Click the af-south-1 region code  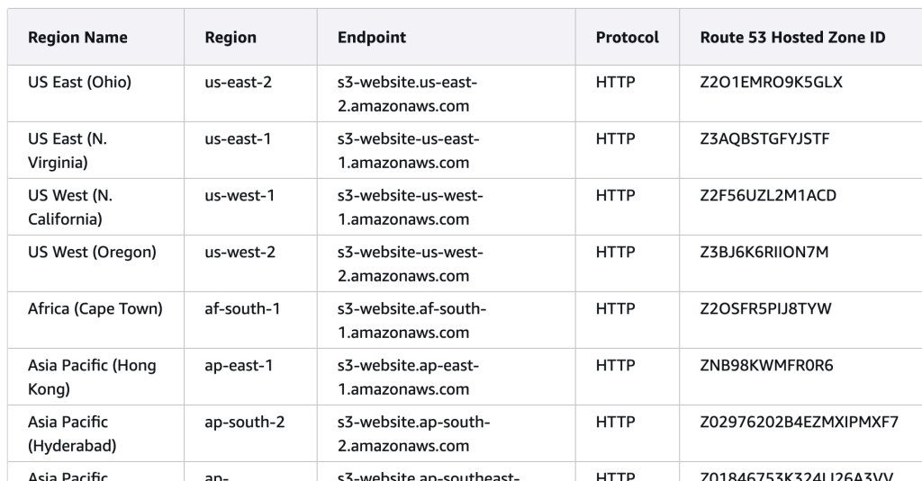pos(242,309)
